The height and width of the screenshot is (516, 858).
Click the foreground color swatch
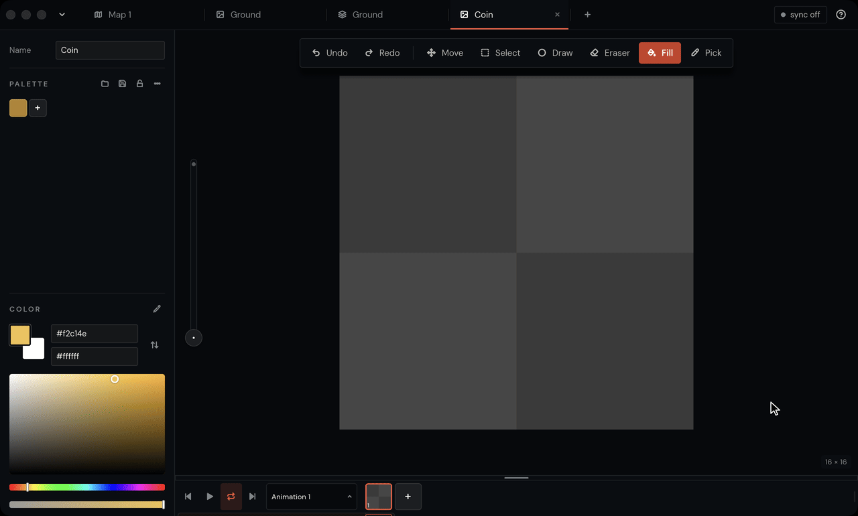(x=19, y=334)
